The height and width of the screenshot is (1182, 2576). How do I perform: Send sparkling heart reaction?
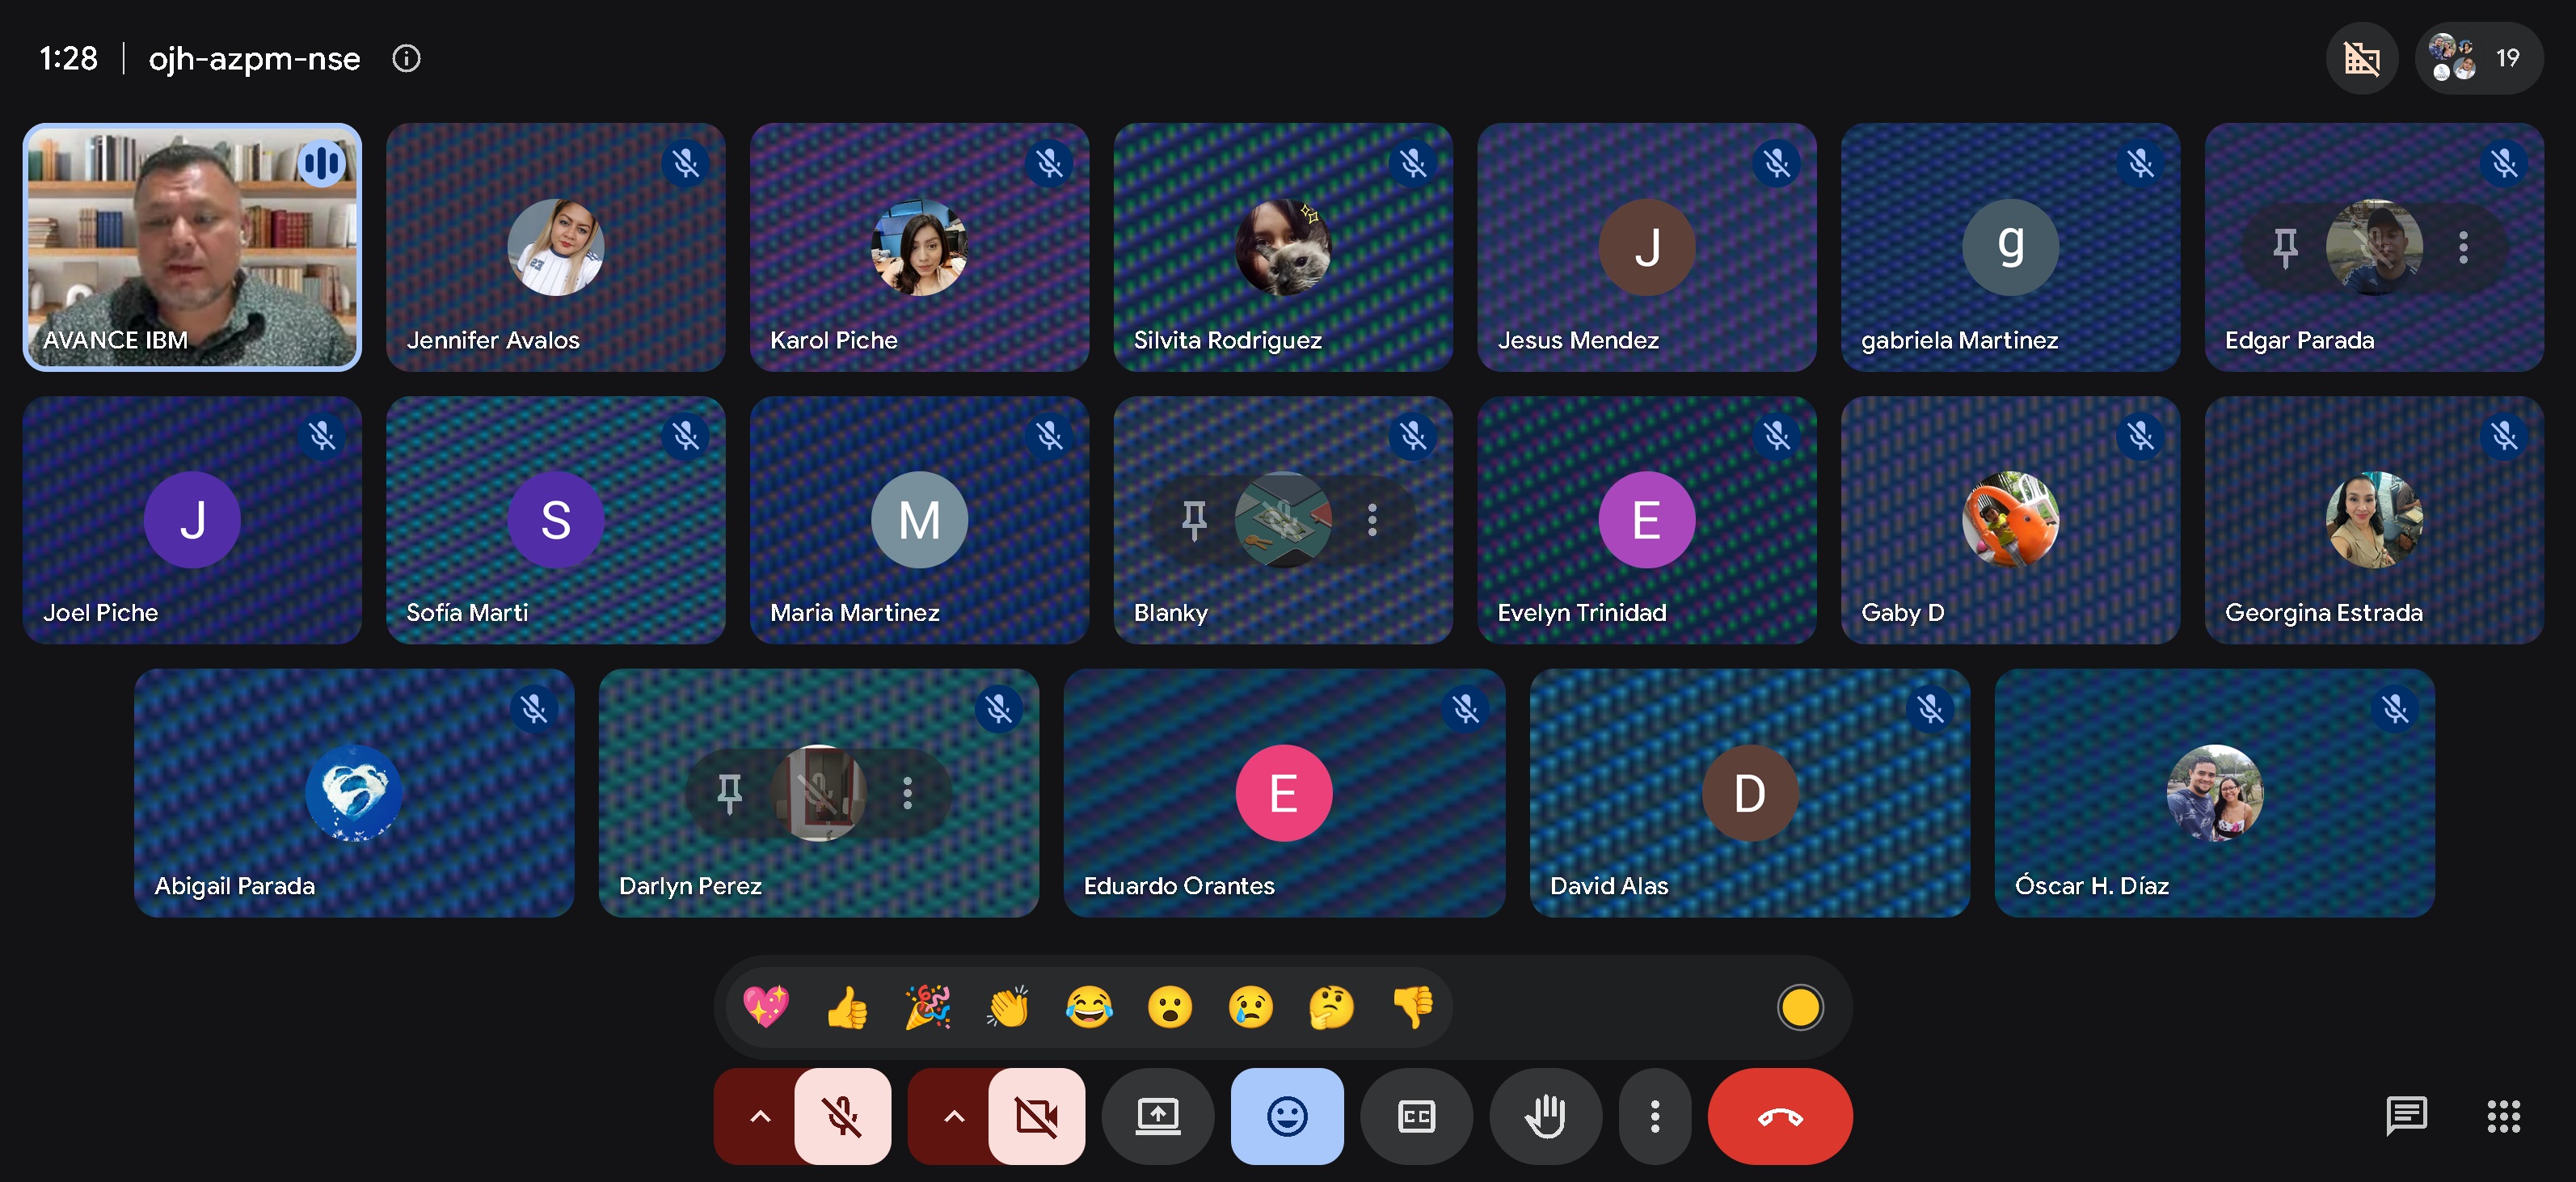766,1007
